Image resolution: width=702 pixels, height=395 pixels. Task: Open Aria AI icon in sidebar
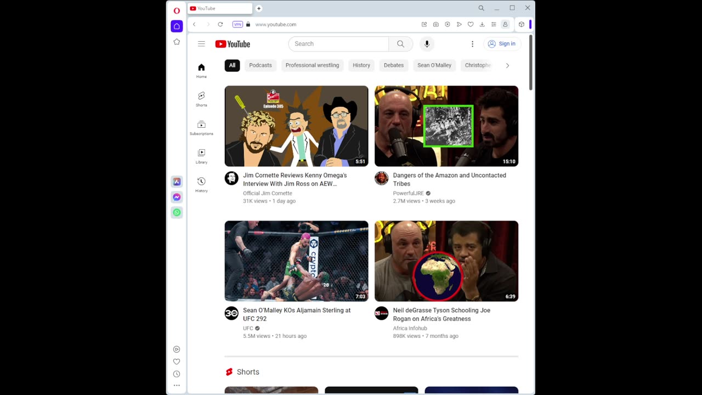177,182
